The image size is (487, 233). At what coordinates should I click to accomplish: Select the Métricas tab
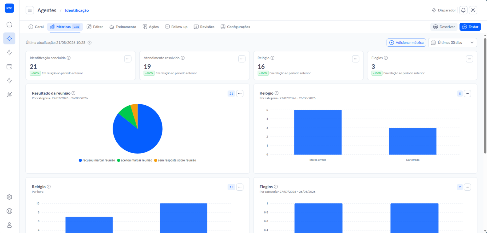(65, 27)
